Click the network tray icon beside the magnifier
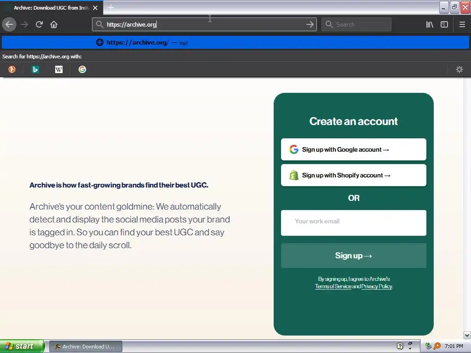471x353 pixels. 428,346
